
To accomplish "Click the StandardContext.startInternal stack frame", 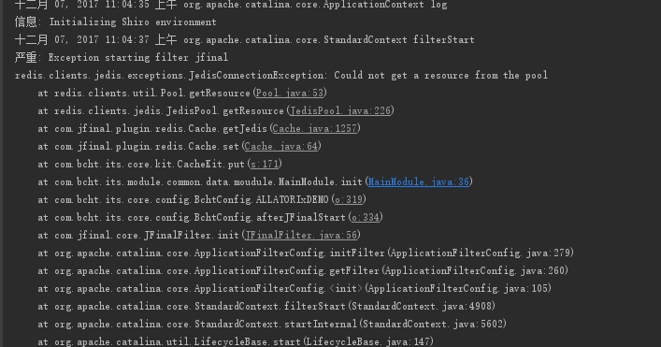I will [x=272, y=324].
